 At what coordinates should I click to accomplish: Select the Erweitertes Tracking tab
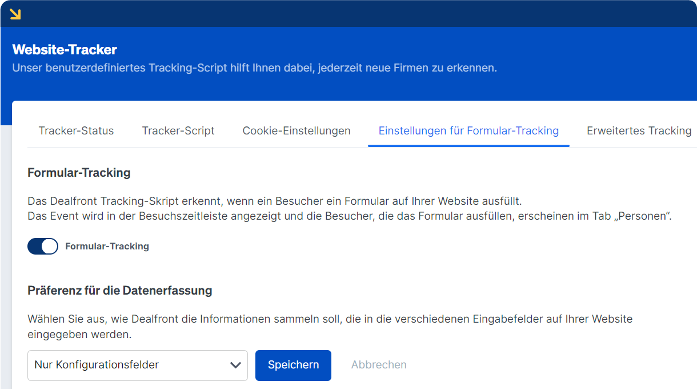tap(638, 130)
